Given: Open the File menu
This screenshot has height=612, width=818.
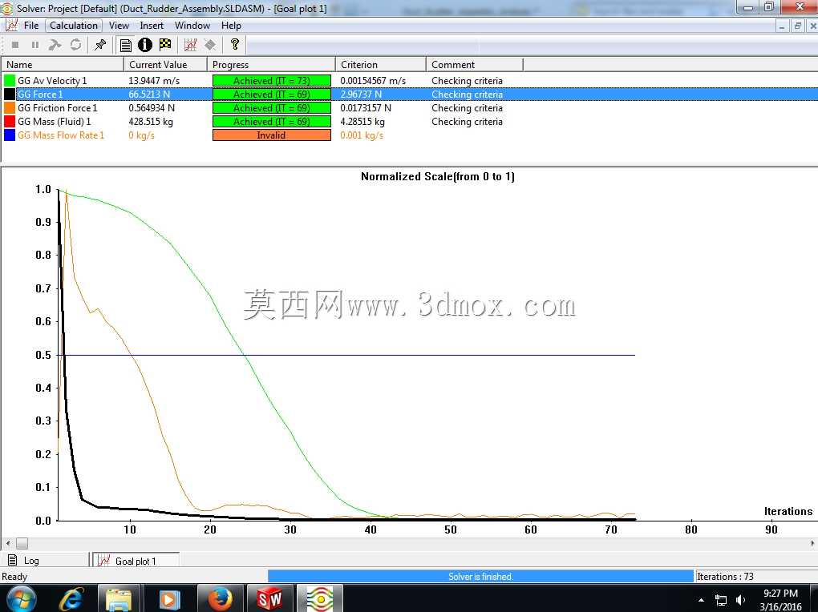Looking at the screenshot, I should tap(31, 26).
